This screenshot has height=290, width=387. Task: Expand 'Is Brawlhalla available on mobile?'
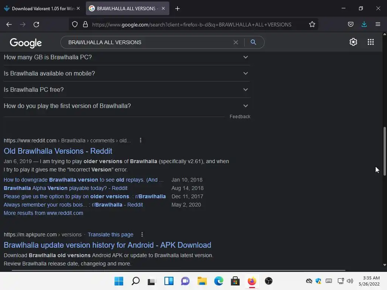[x=127, y=74]
